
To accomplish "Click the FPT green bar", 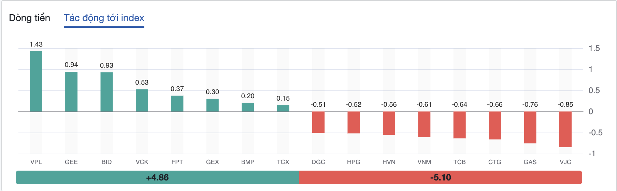I will (177, 104).
